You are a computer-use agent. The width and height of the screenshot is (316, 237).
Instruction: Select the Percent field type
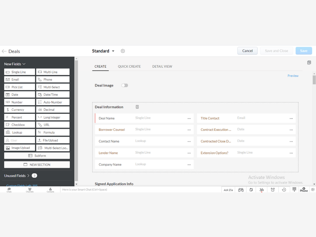pyautogui.click(x=20, y=117)
